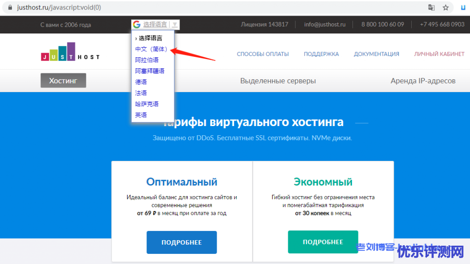Viewport: 470px width, 264px height.
Task: Click ПОДРОБНЕЕ button under Экономный plan
Action: click(x=323, y=242)
